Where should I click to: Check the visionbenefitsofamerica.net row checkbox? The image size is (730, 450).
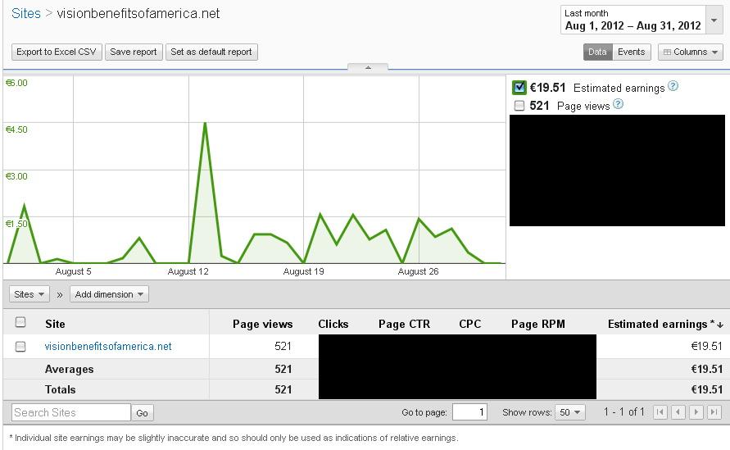coord(20,347)
